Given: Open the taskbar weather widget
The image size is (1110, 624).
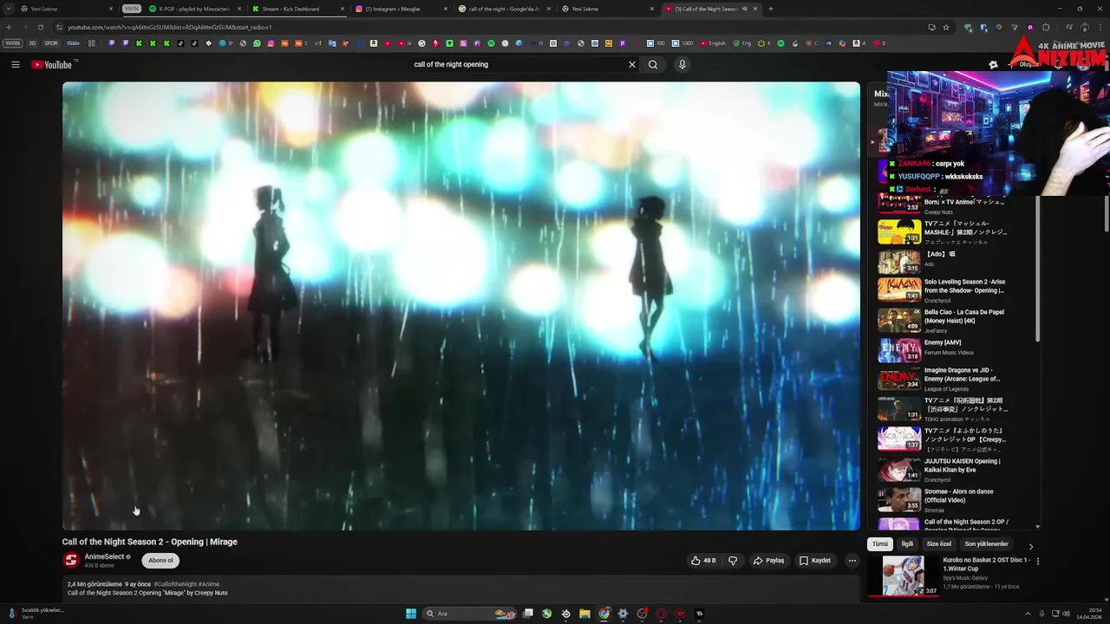Looking at the screenshot, I should pyautogui.click(x=36, y=614).
